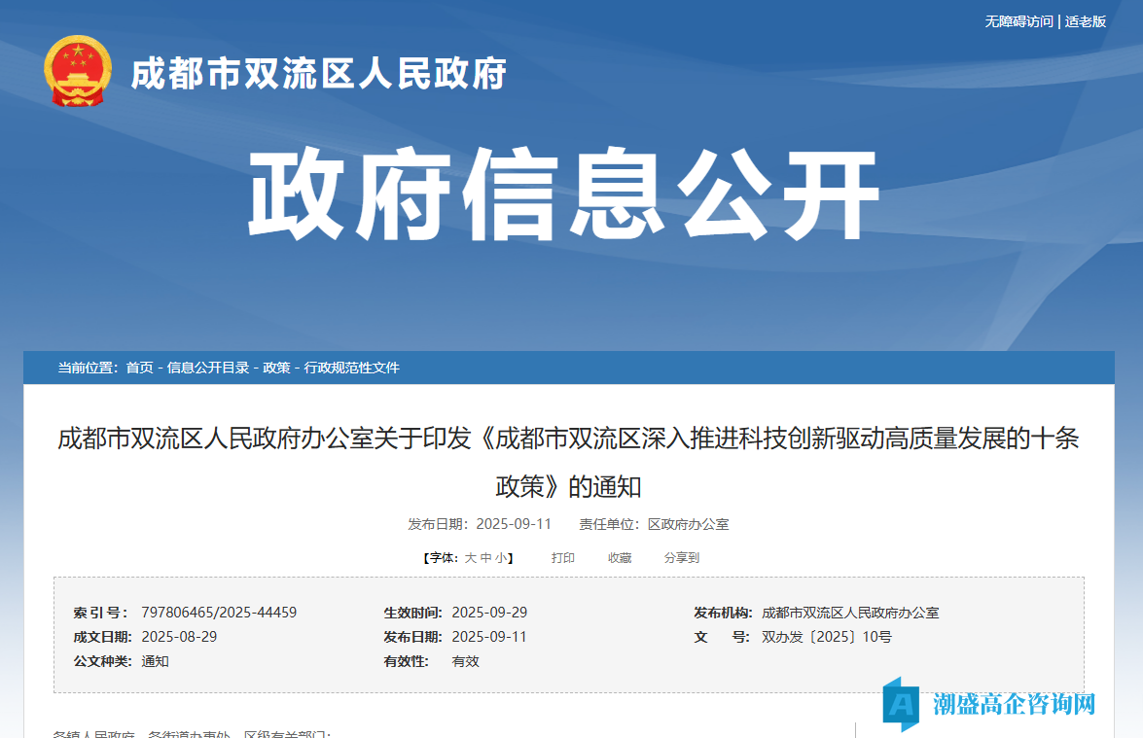Click the national emblem logo

[x=78, y=72]
